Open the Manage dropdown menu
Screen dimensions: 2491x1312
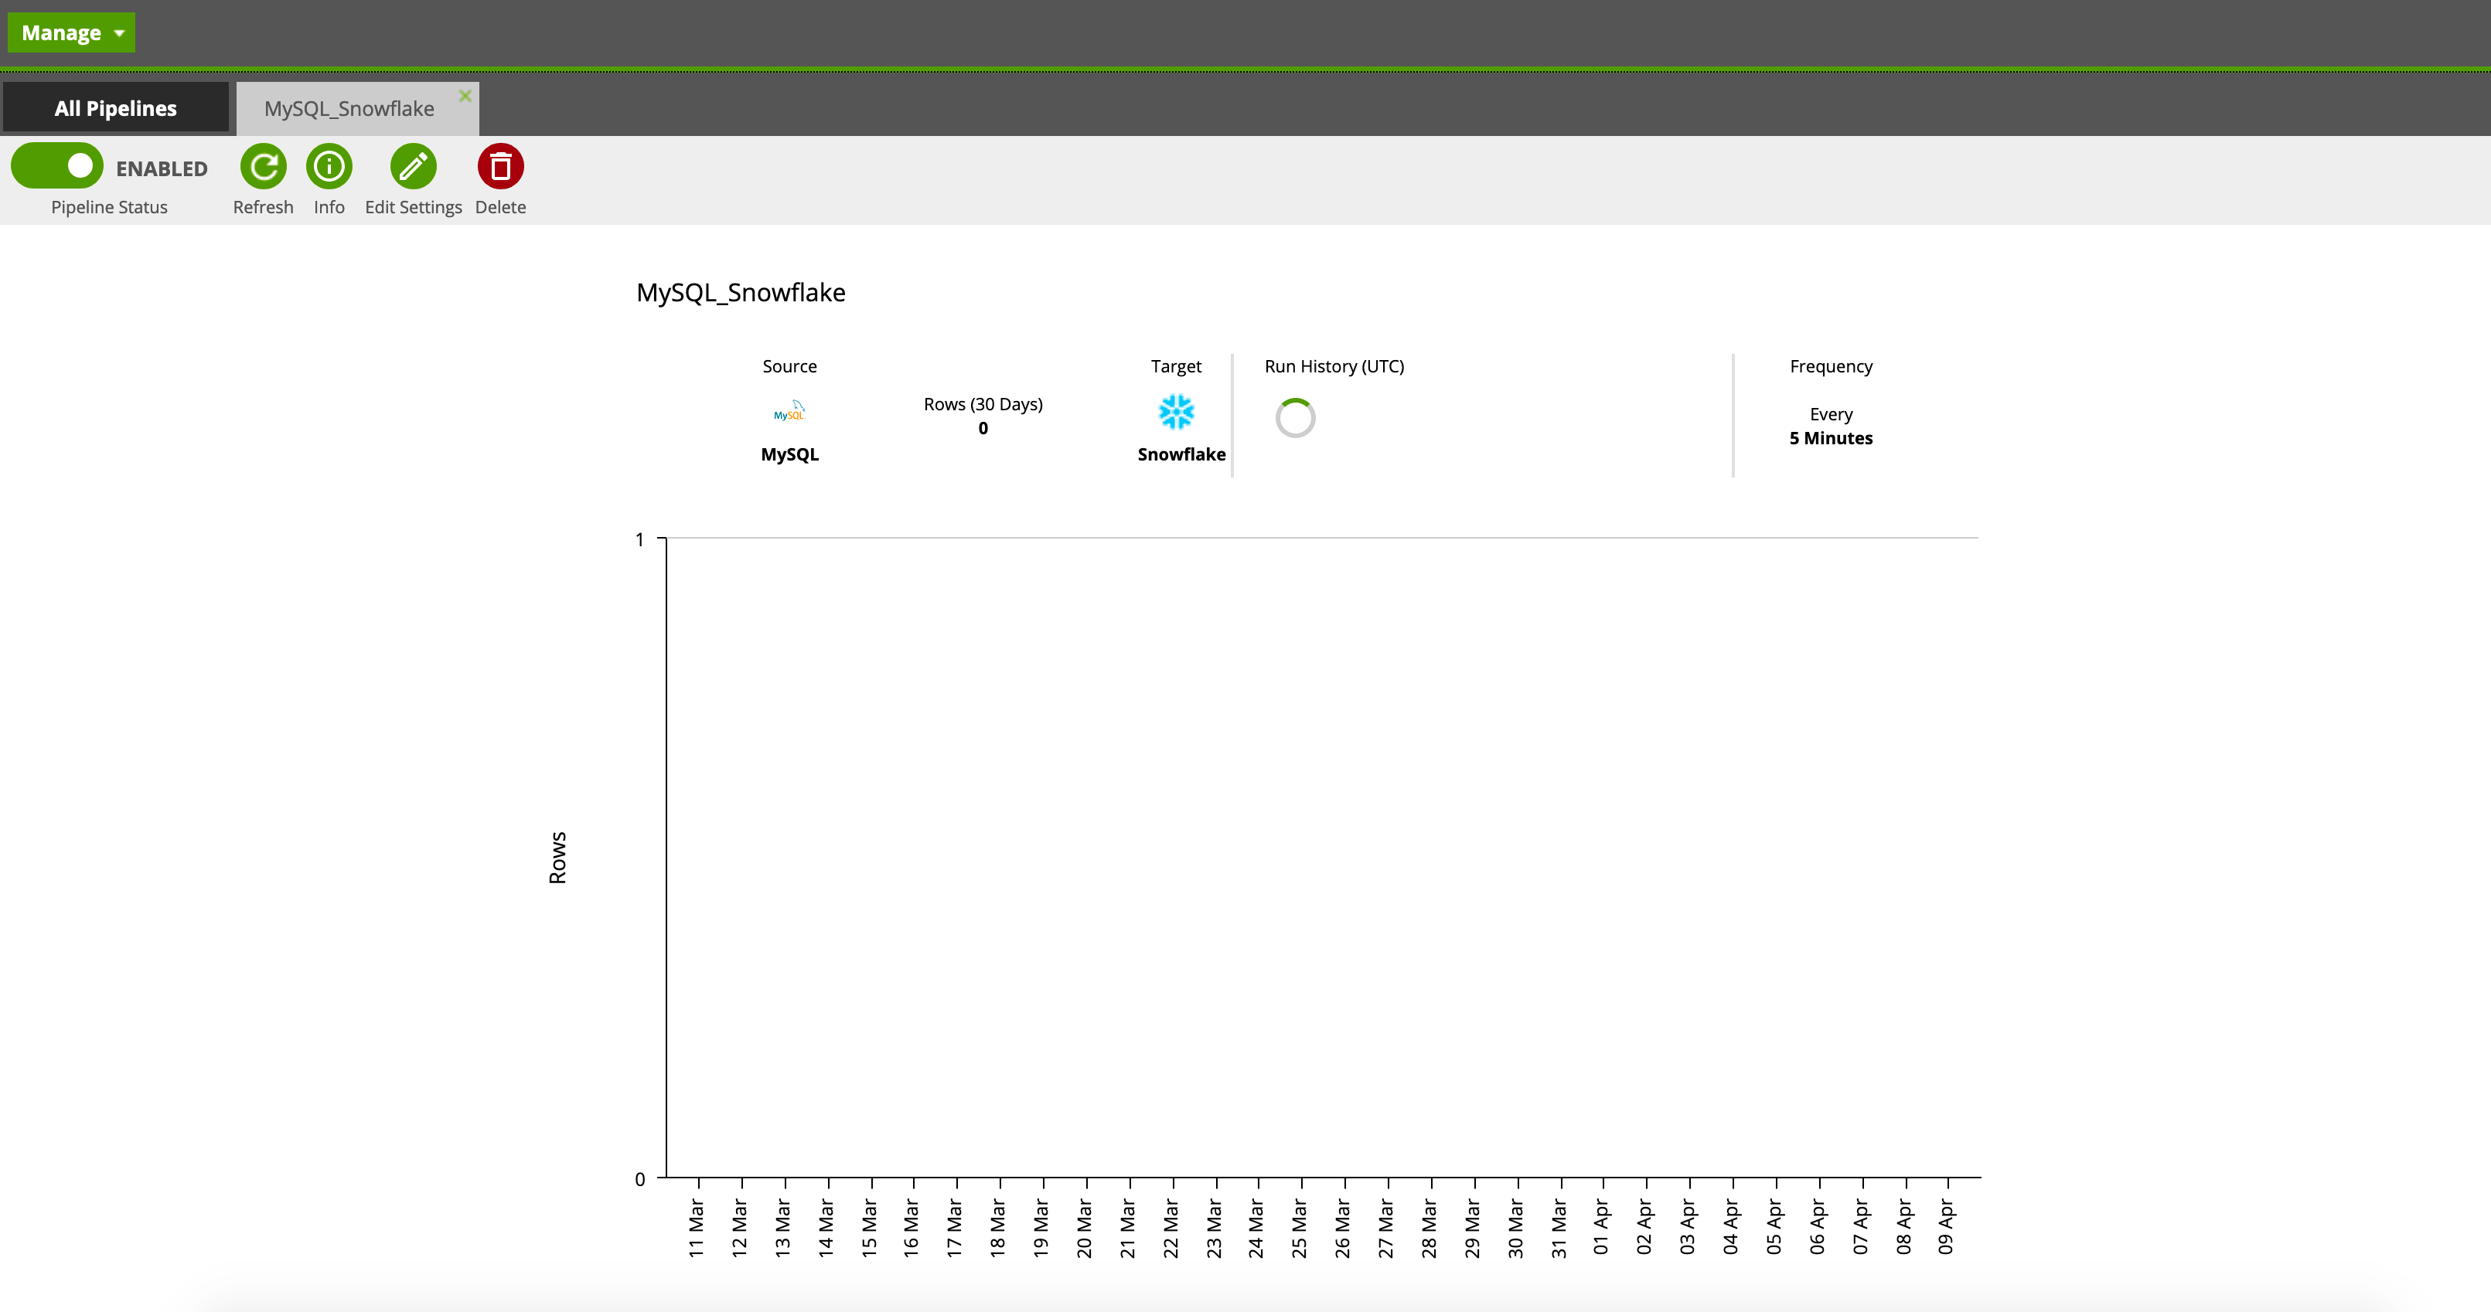70,33
